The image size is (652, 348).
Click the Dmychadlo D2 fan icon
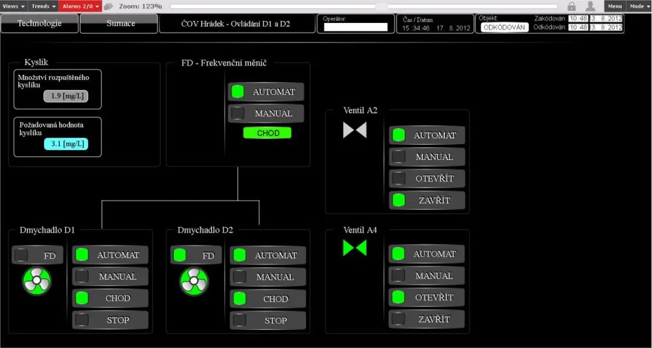pos(194,282)
